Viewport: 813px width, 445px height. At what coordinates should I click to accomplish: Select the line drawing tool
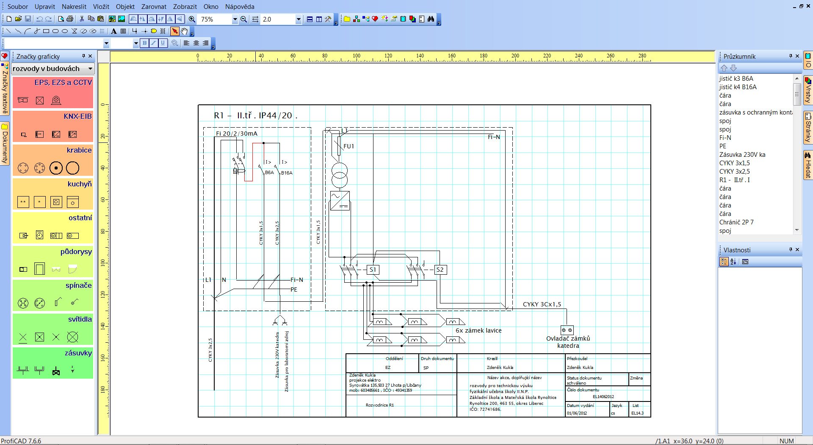[x=8, y=31]
